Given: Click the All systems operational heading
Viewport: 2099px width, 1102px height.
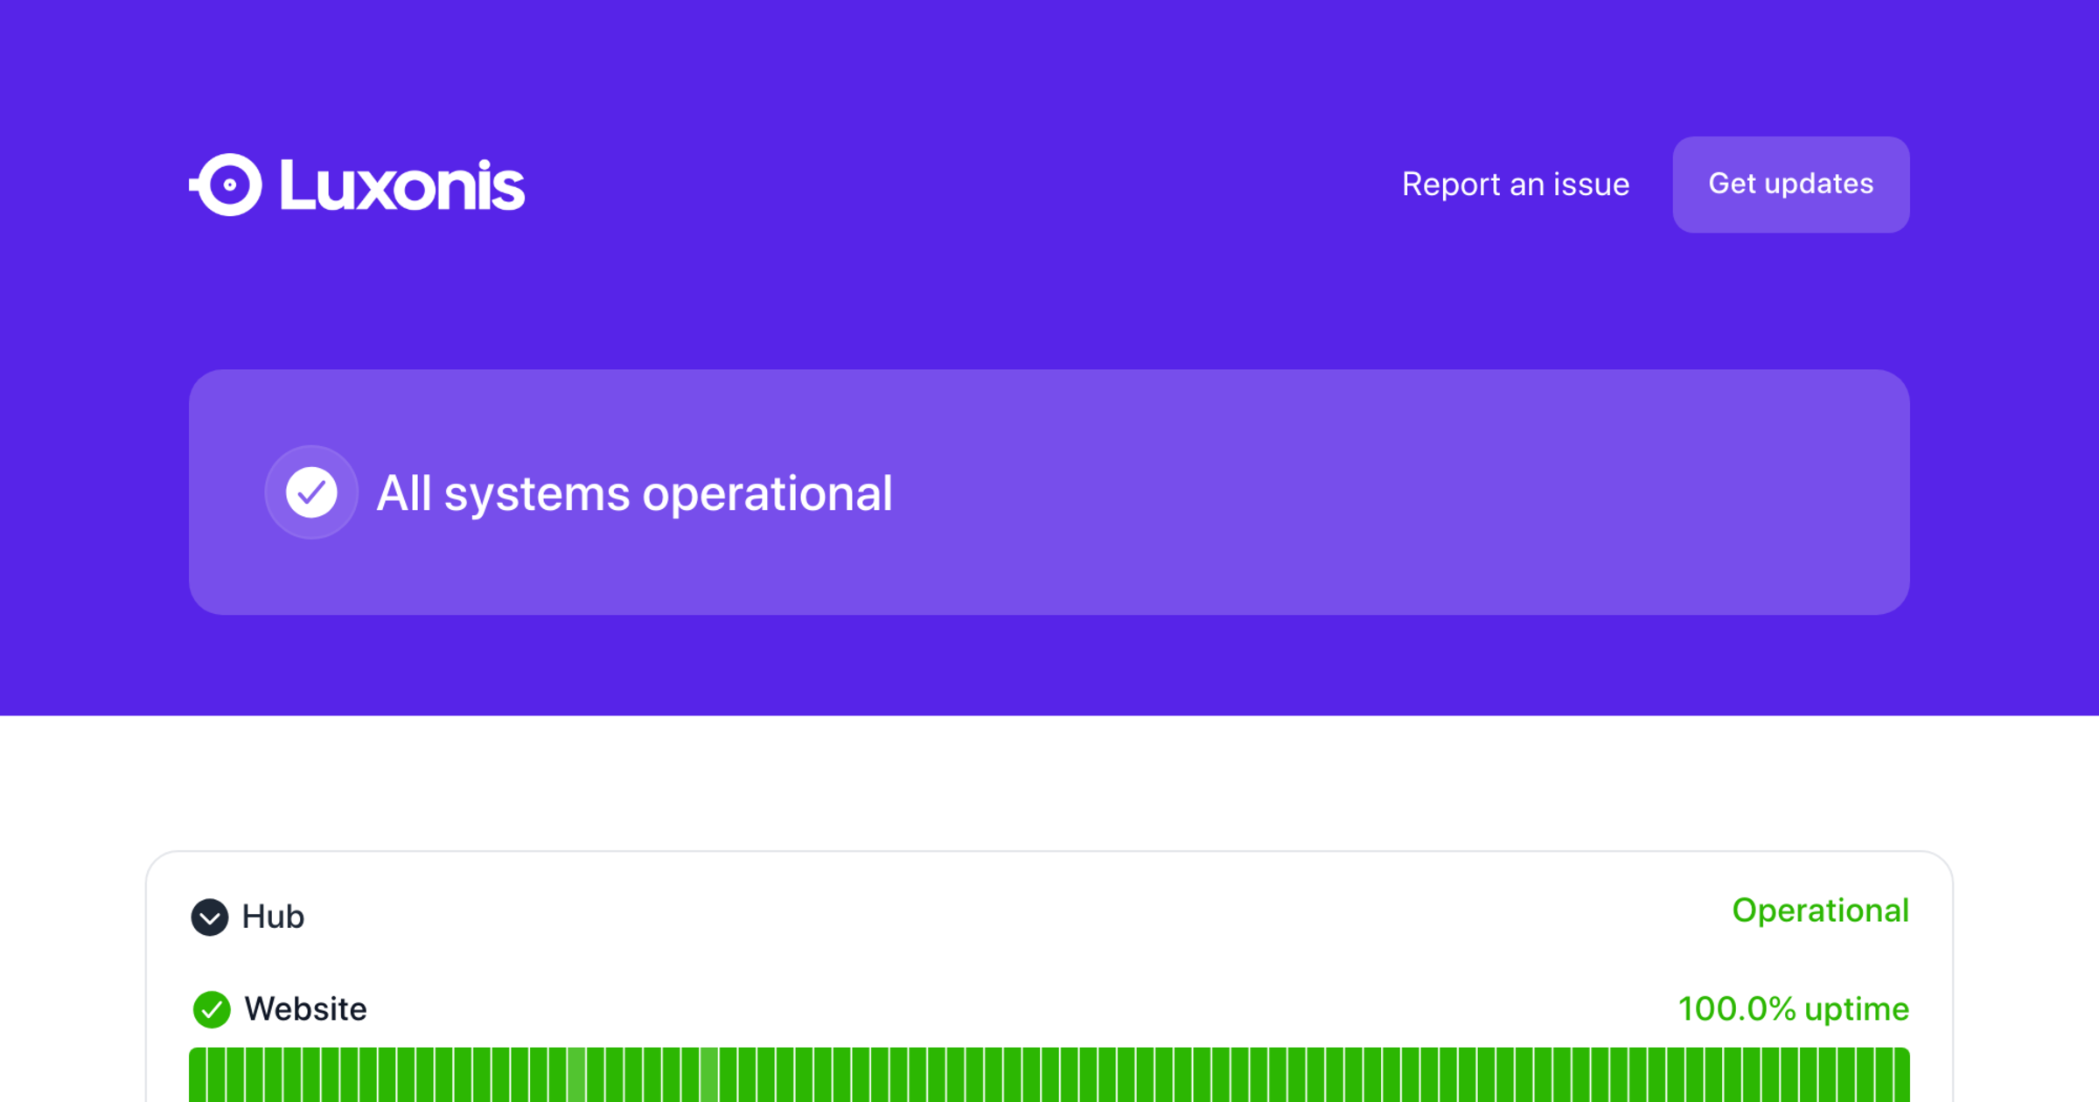Looking at the screenshot, I should coord(634,493).
